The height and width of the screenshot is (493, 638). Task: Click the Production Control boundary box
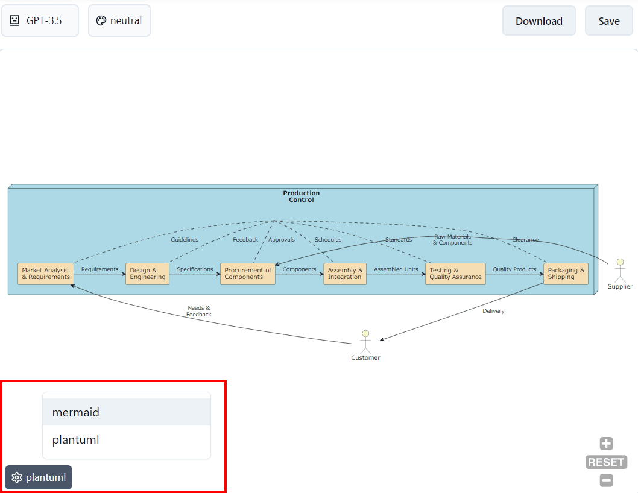point(301,196)
